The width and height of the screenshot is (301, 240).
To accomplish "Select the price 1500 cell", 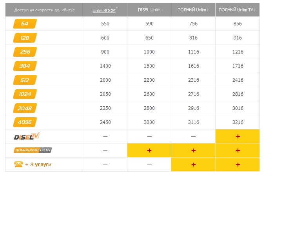I will click(149, 66).
